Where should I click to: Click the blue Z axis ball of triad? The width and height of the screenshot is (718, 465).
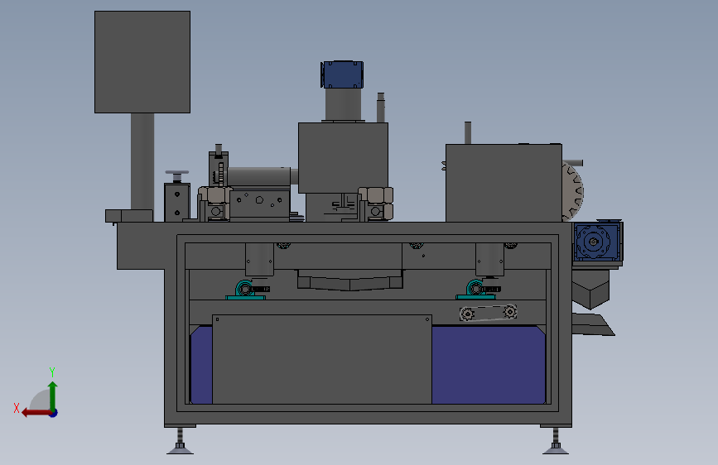54,413
